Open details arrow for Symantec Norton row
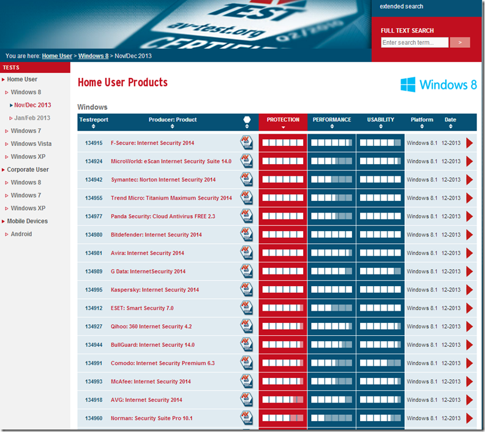Screen dimensions: 485x432 pos(470,180)
